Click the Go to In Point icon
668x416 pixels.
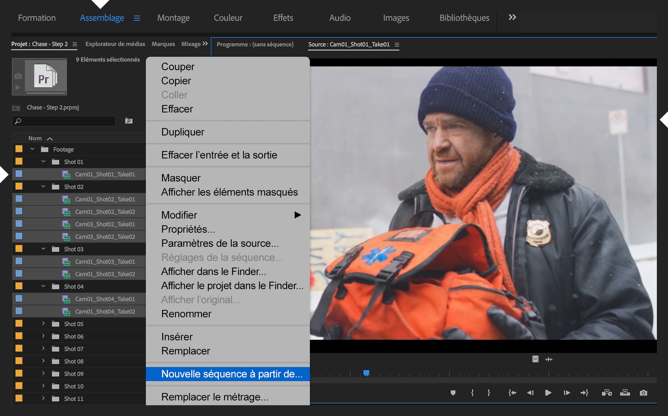coord(512,393)
